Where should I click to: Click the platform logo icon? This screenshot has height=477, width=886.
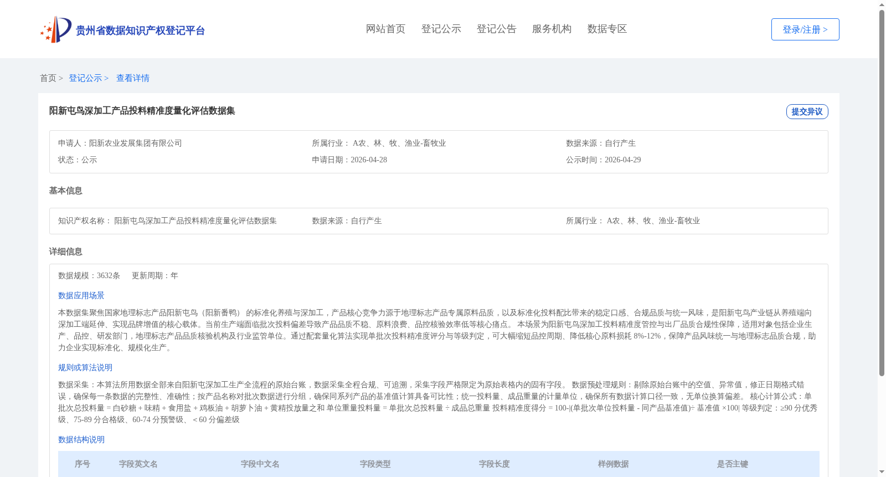(56, 29)
